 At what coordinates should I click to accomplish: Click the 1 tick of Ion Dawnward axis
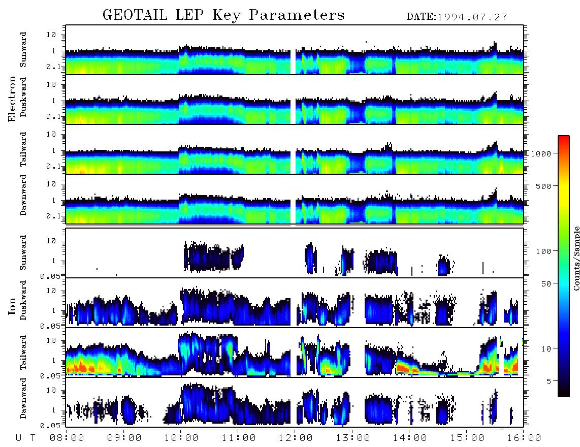pos(53,410)
